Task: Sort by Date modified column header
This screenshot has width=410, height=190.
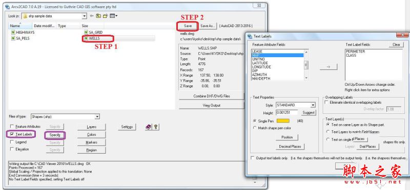Action: 44,26
